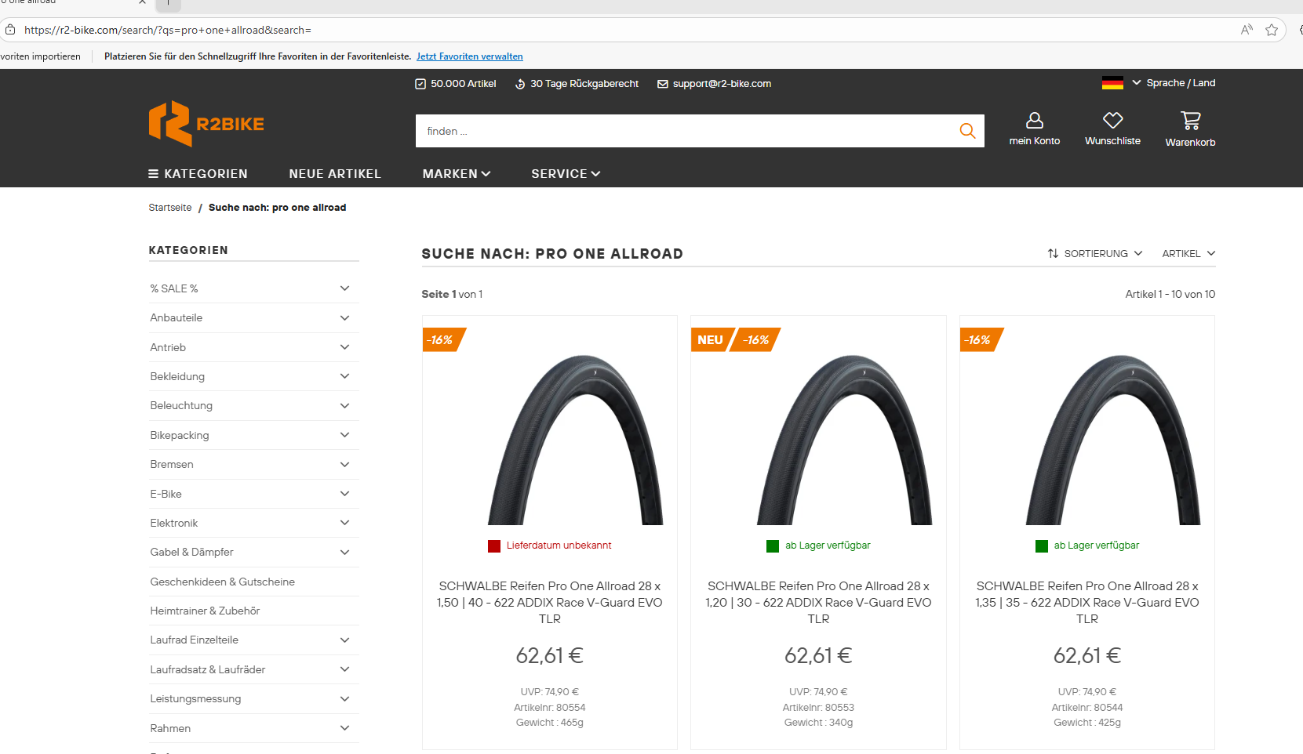
Task: Click the R2BIKE logo
Action: click(x=206, y=124)
